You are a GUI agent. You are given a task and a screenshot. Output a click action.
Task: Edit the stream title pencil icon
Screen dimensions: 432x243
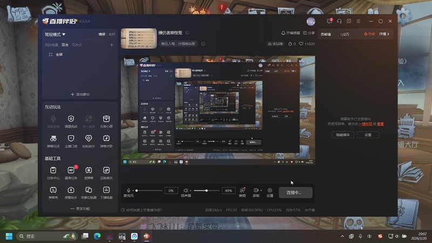187,33
